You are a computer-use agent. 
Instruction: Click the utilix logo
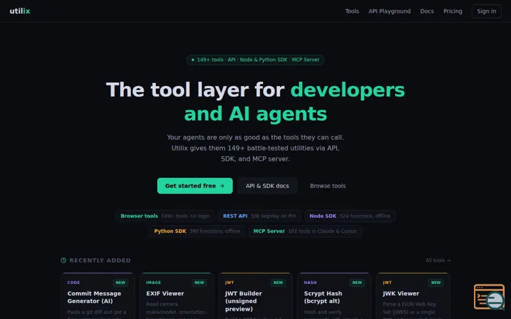(x=20, y=11)
